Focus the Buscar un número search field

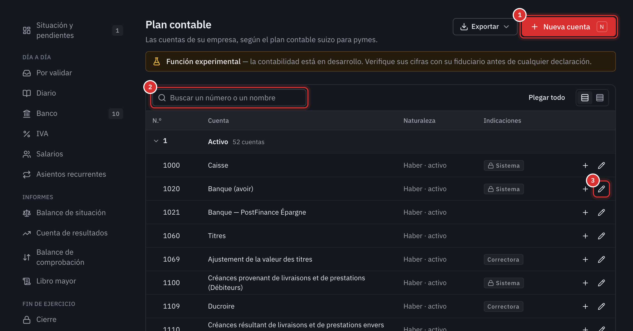tap(229, 98)
